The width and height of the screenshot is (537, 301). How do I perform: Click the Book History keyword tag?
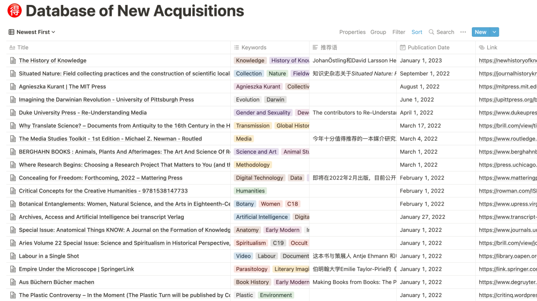click(253, 282)
